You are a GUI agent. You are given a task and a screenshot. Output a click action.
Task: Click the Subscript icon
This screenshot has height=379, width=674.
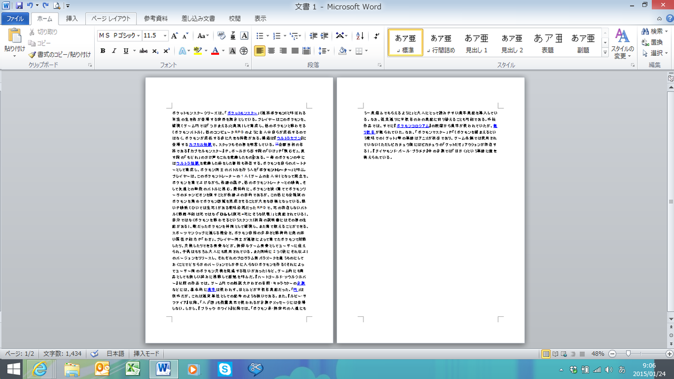pyautogui.click(x=155, y=51)
